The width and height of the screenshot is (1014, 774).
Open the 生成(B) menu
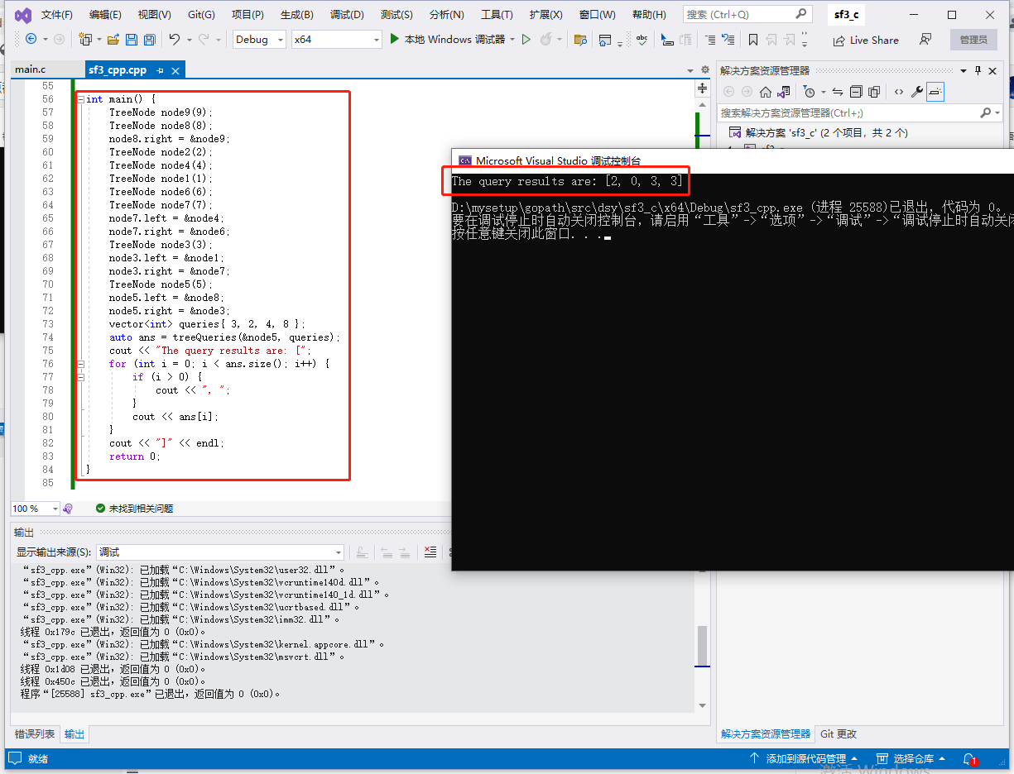[296, 15]
